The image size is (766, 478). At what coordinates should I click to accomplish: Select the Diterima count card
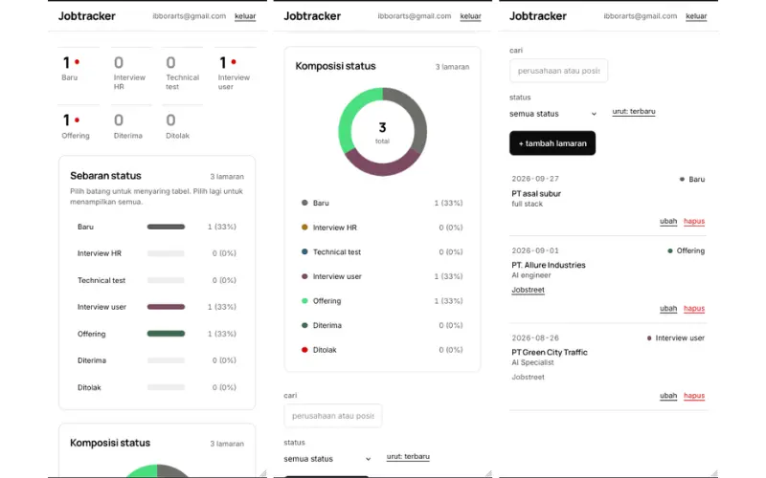coord(131,123)
